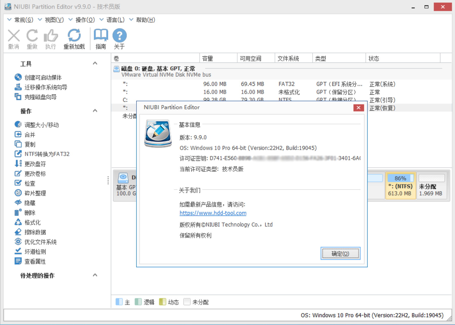Maximize the NIUBI Partition Editor window
This screenshot has height=325, width=455.
[x=427, y=7]
